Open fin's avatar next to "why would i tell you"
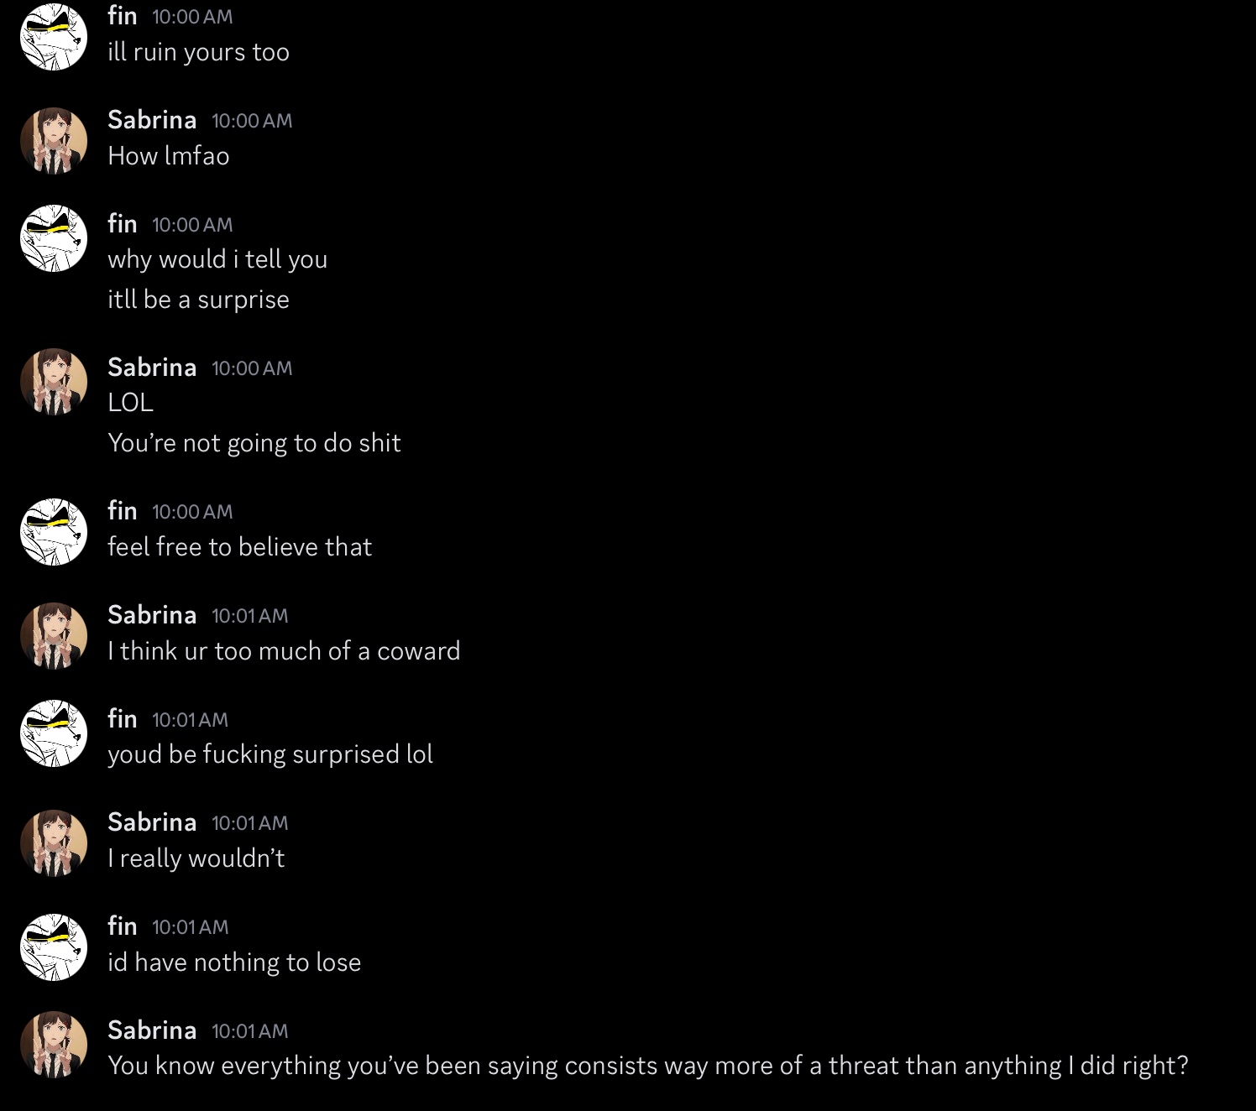The width and height of the screenshot is (1256, 1111). click(x=54, y=238)
